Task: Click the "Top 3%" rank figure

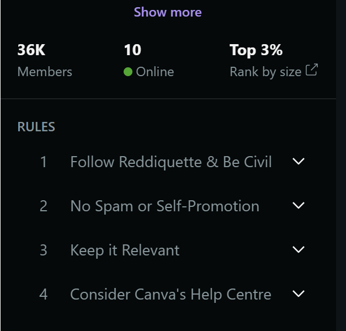Action: 256,50
